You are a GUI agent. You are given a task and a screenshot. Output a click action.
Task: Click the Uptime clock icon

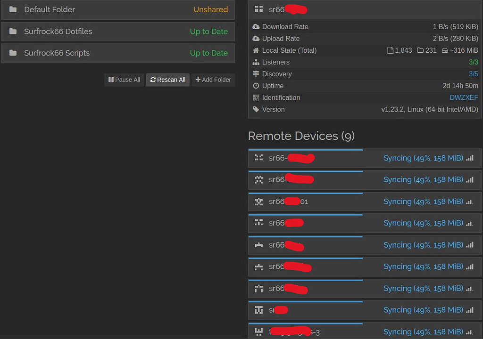coord(257,86)
